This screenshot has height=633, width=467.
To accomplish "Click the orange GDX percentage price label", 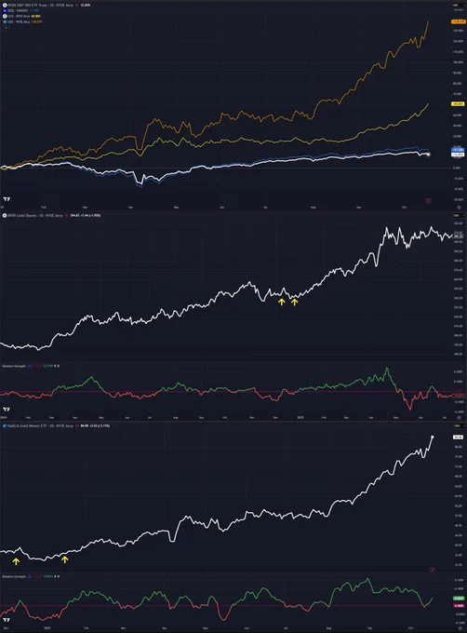I will click(x=458, y=21).
